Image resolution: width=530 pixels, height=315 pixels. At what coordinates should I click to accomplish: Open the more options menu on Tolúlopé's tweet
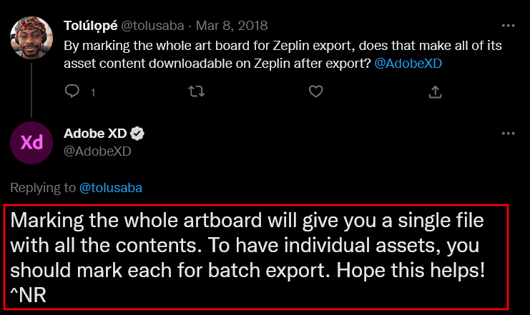(x=508, y=26)
